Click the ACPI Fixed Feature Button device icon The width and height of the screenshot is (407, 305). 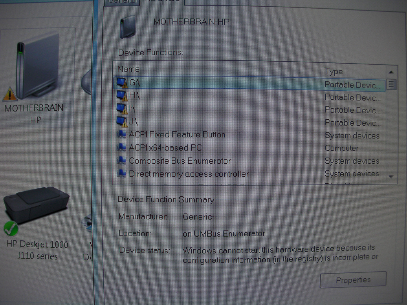(x=121, y=134)
